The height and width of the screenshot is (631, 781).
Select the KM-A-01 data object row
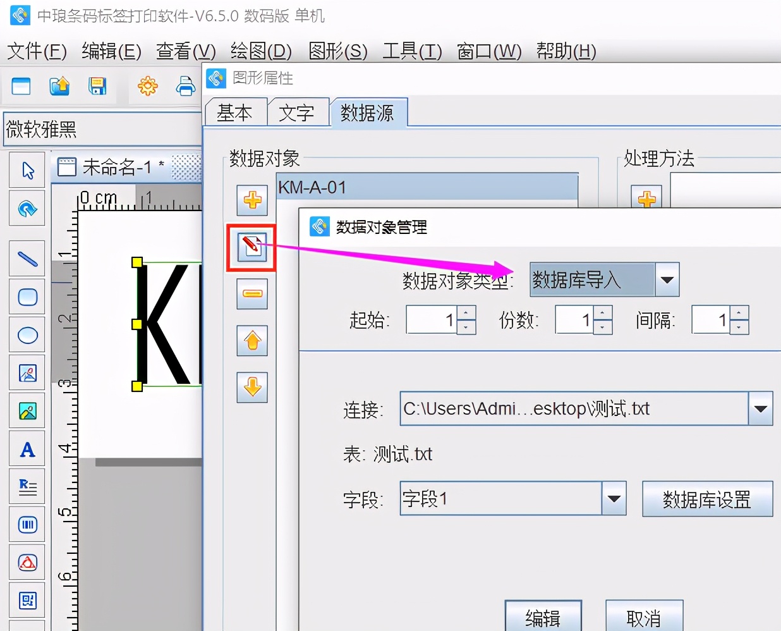(427, 188)
